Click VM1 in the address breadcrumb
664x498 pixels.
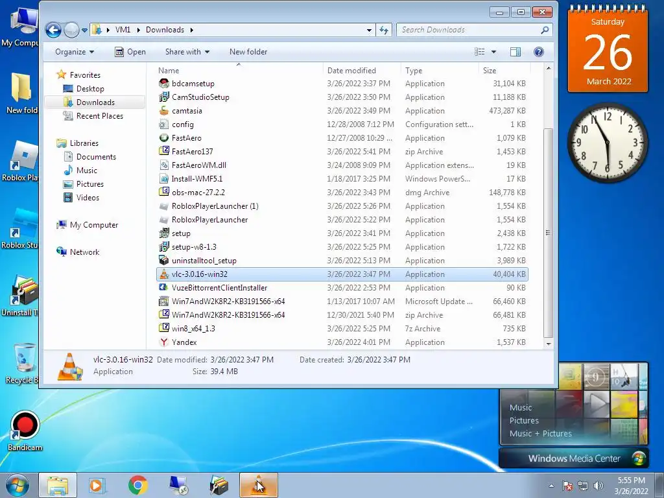[123, 30]
